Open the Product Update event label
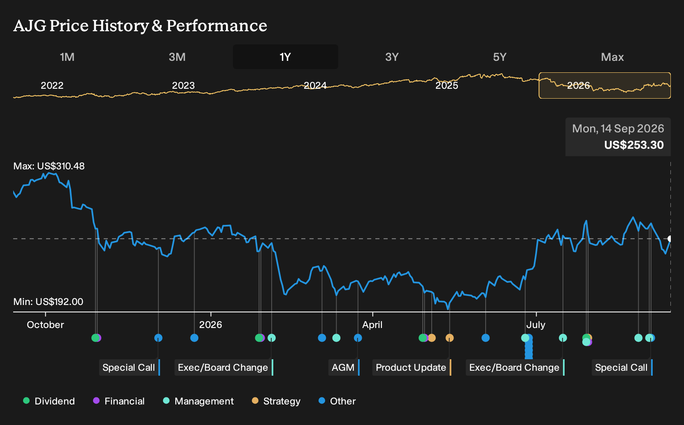Viewport: 684px width, 425px height. [x=412, y=367]
